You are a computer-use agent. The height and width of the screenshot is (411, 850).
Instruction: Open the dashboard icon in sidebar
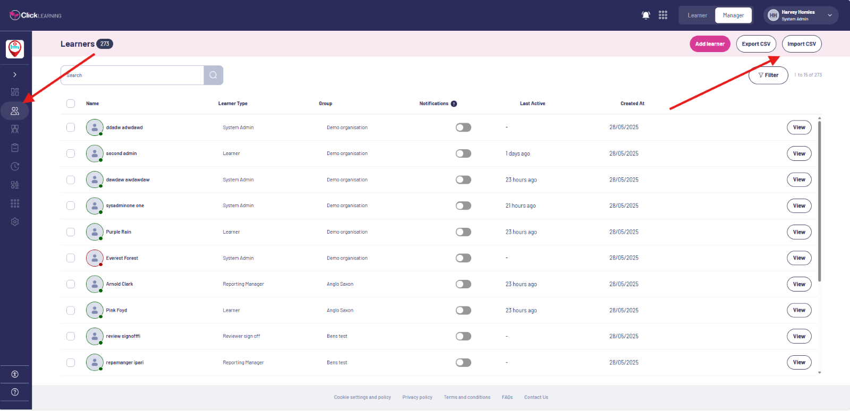[x=15, y=92]
